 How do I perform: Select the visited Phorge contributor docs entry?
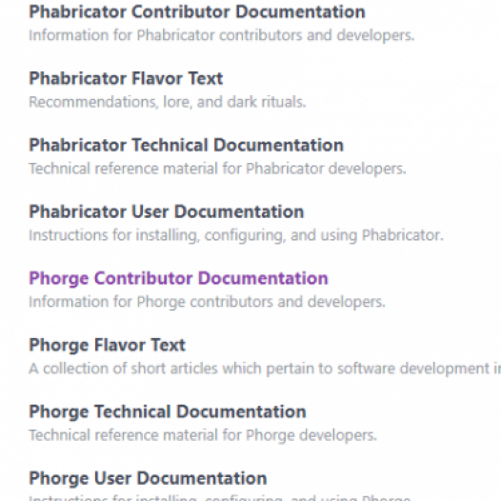pyautogui.click(x=178, y=279)
